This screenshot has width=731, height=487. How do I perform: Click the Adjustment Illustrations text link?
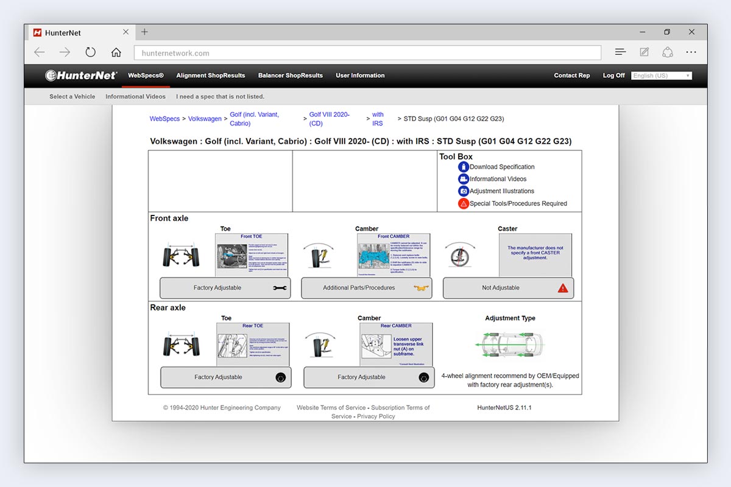point(502,191)
